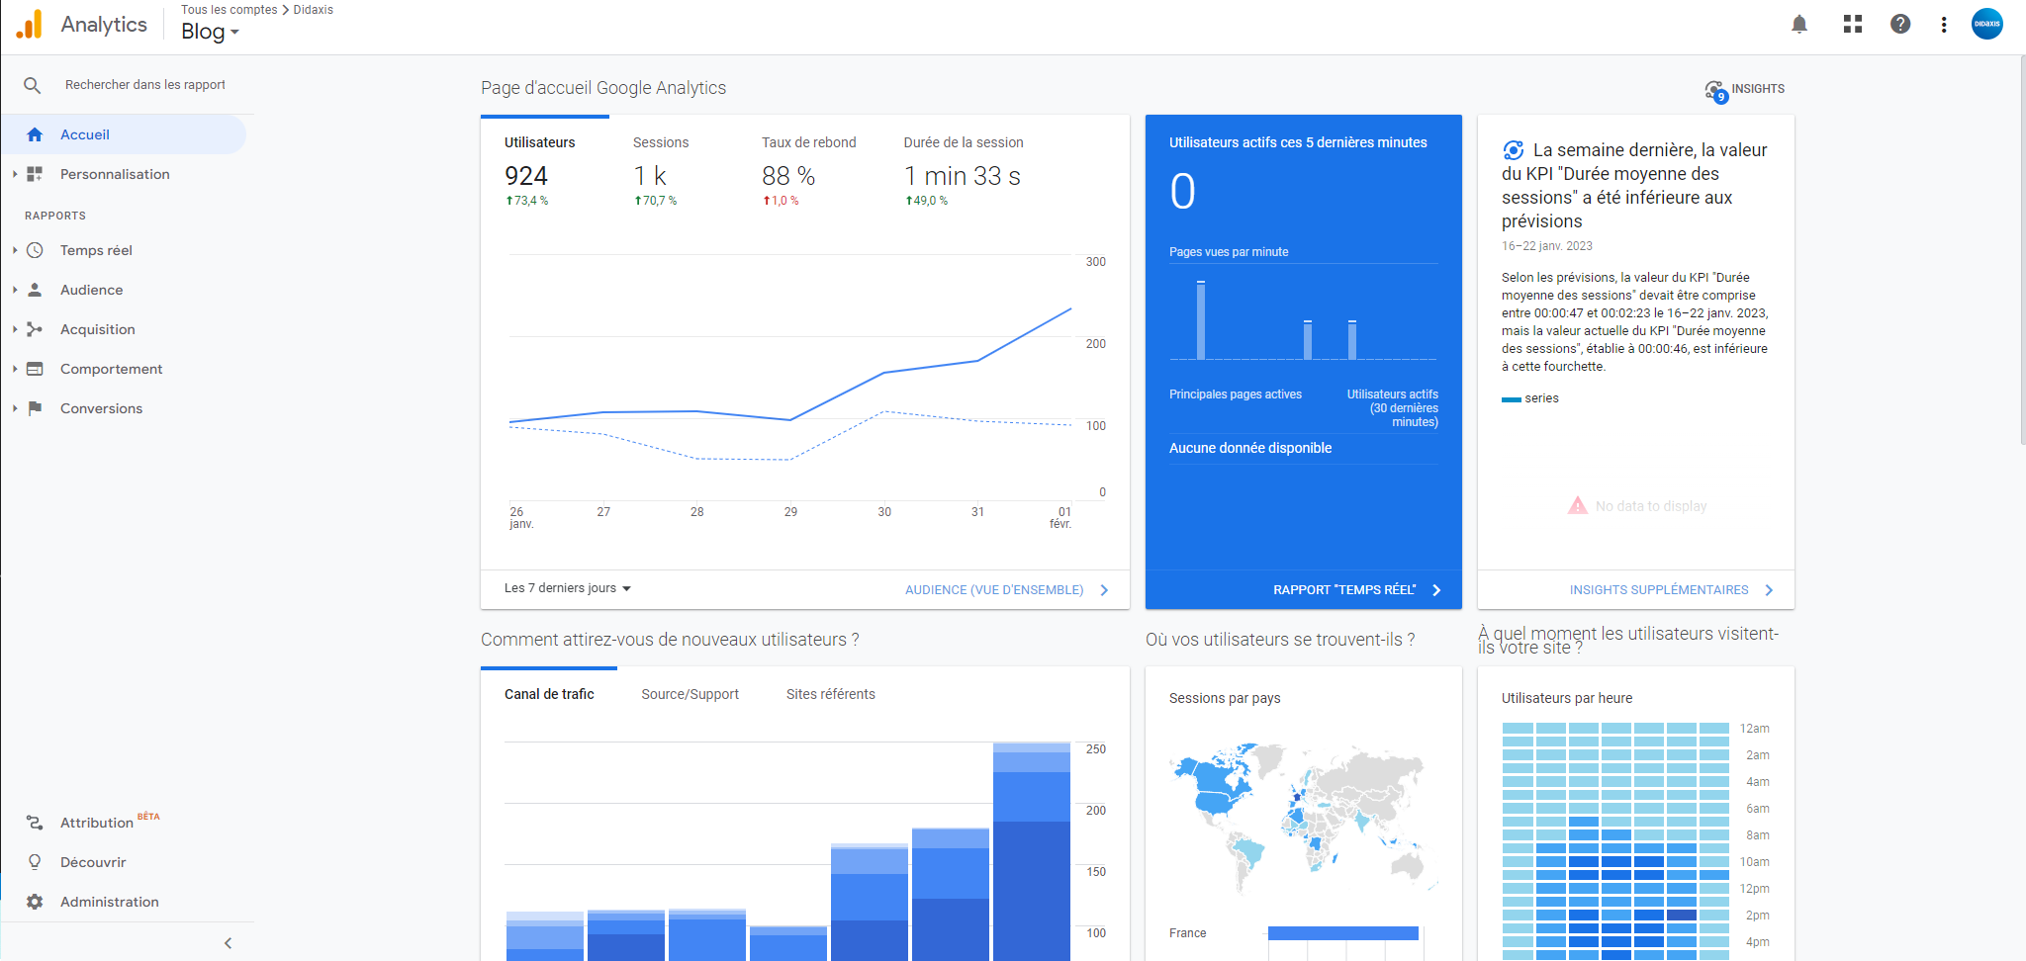2026x961 pixels.
Task: Click the Temps réel clock icon
Action: point(35,250)
